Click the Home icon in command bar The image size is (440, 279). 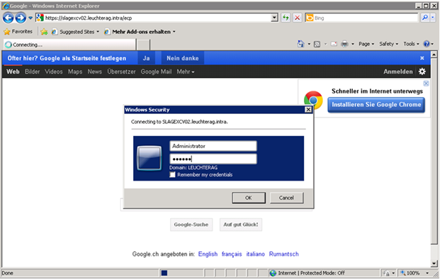[301, 44]
